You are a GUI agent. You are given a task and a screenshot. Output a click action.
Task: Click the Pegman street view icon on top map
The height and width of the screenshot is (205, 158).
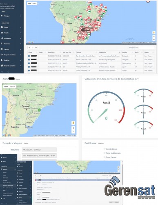(154, 33)
